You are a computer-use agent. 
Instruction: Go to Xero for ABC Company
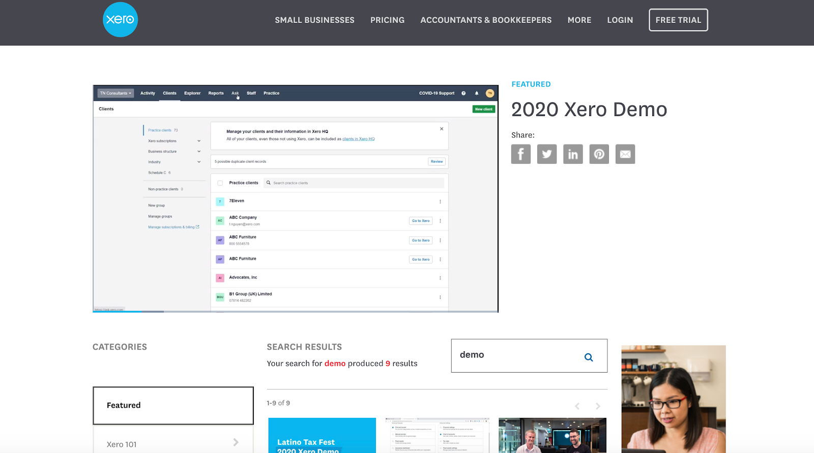point(421,221)
